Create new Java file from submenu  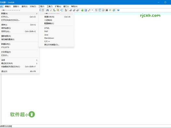pos(56,35)
